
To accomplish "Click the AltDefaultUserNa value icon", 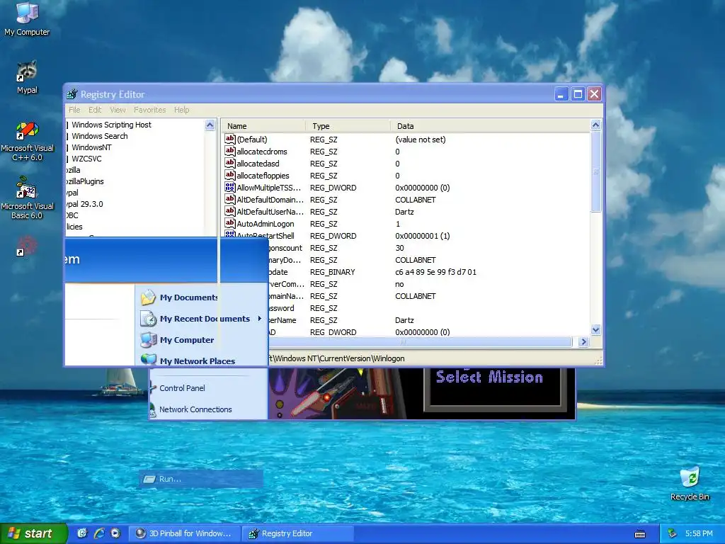I will (230, 211).
